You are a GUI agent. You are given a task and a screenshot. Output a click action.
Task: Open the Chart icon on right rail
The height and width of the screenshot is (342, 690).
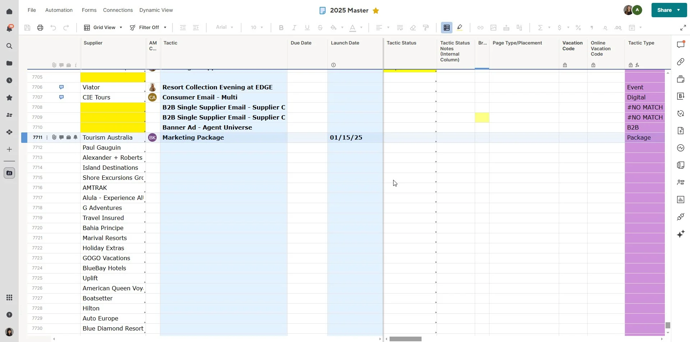[x=681, y=200]
